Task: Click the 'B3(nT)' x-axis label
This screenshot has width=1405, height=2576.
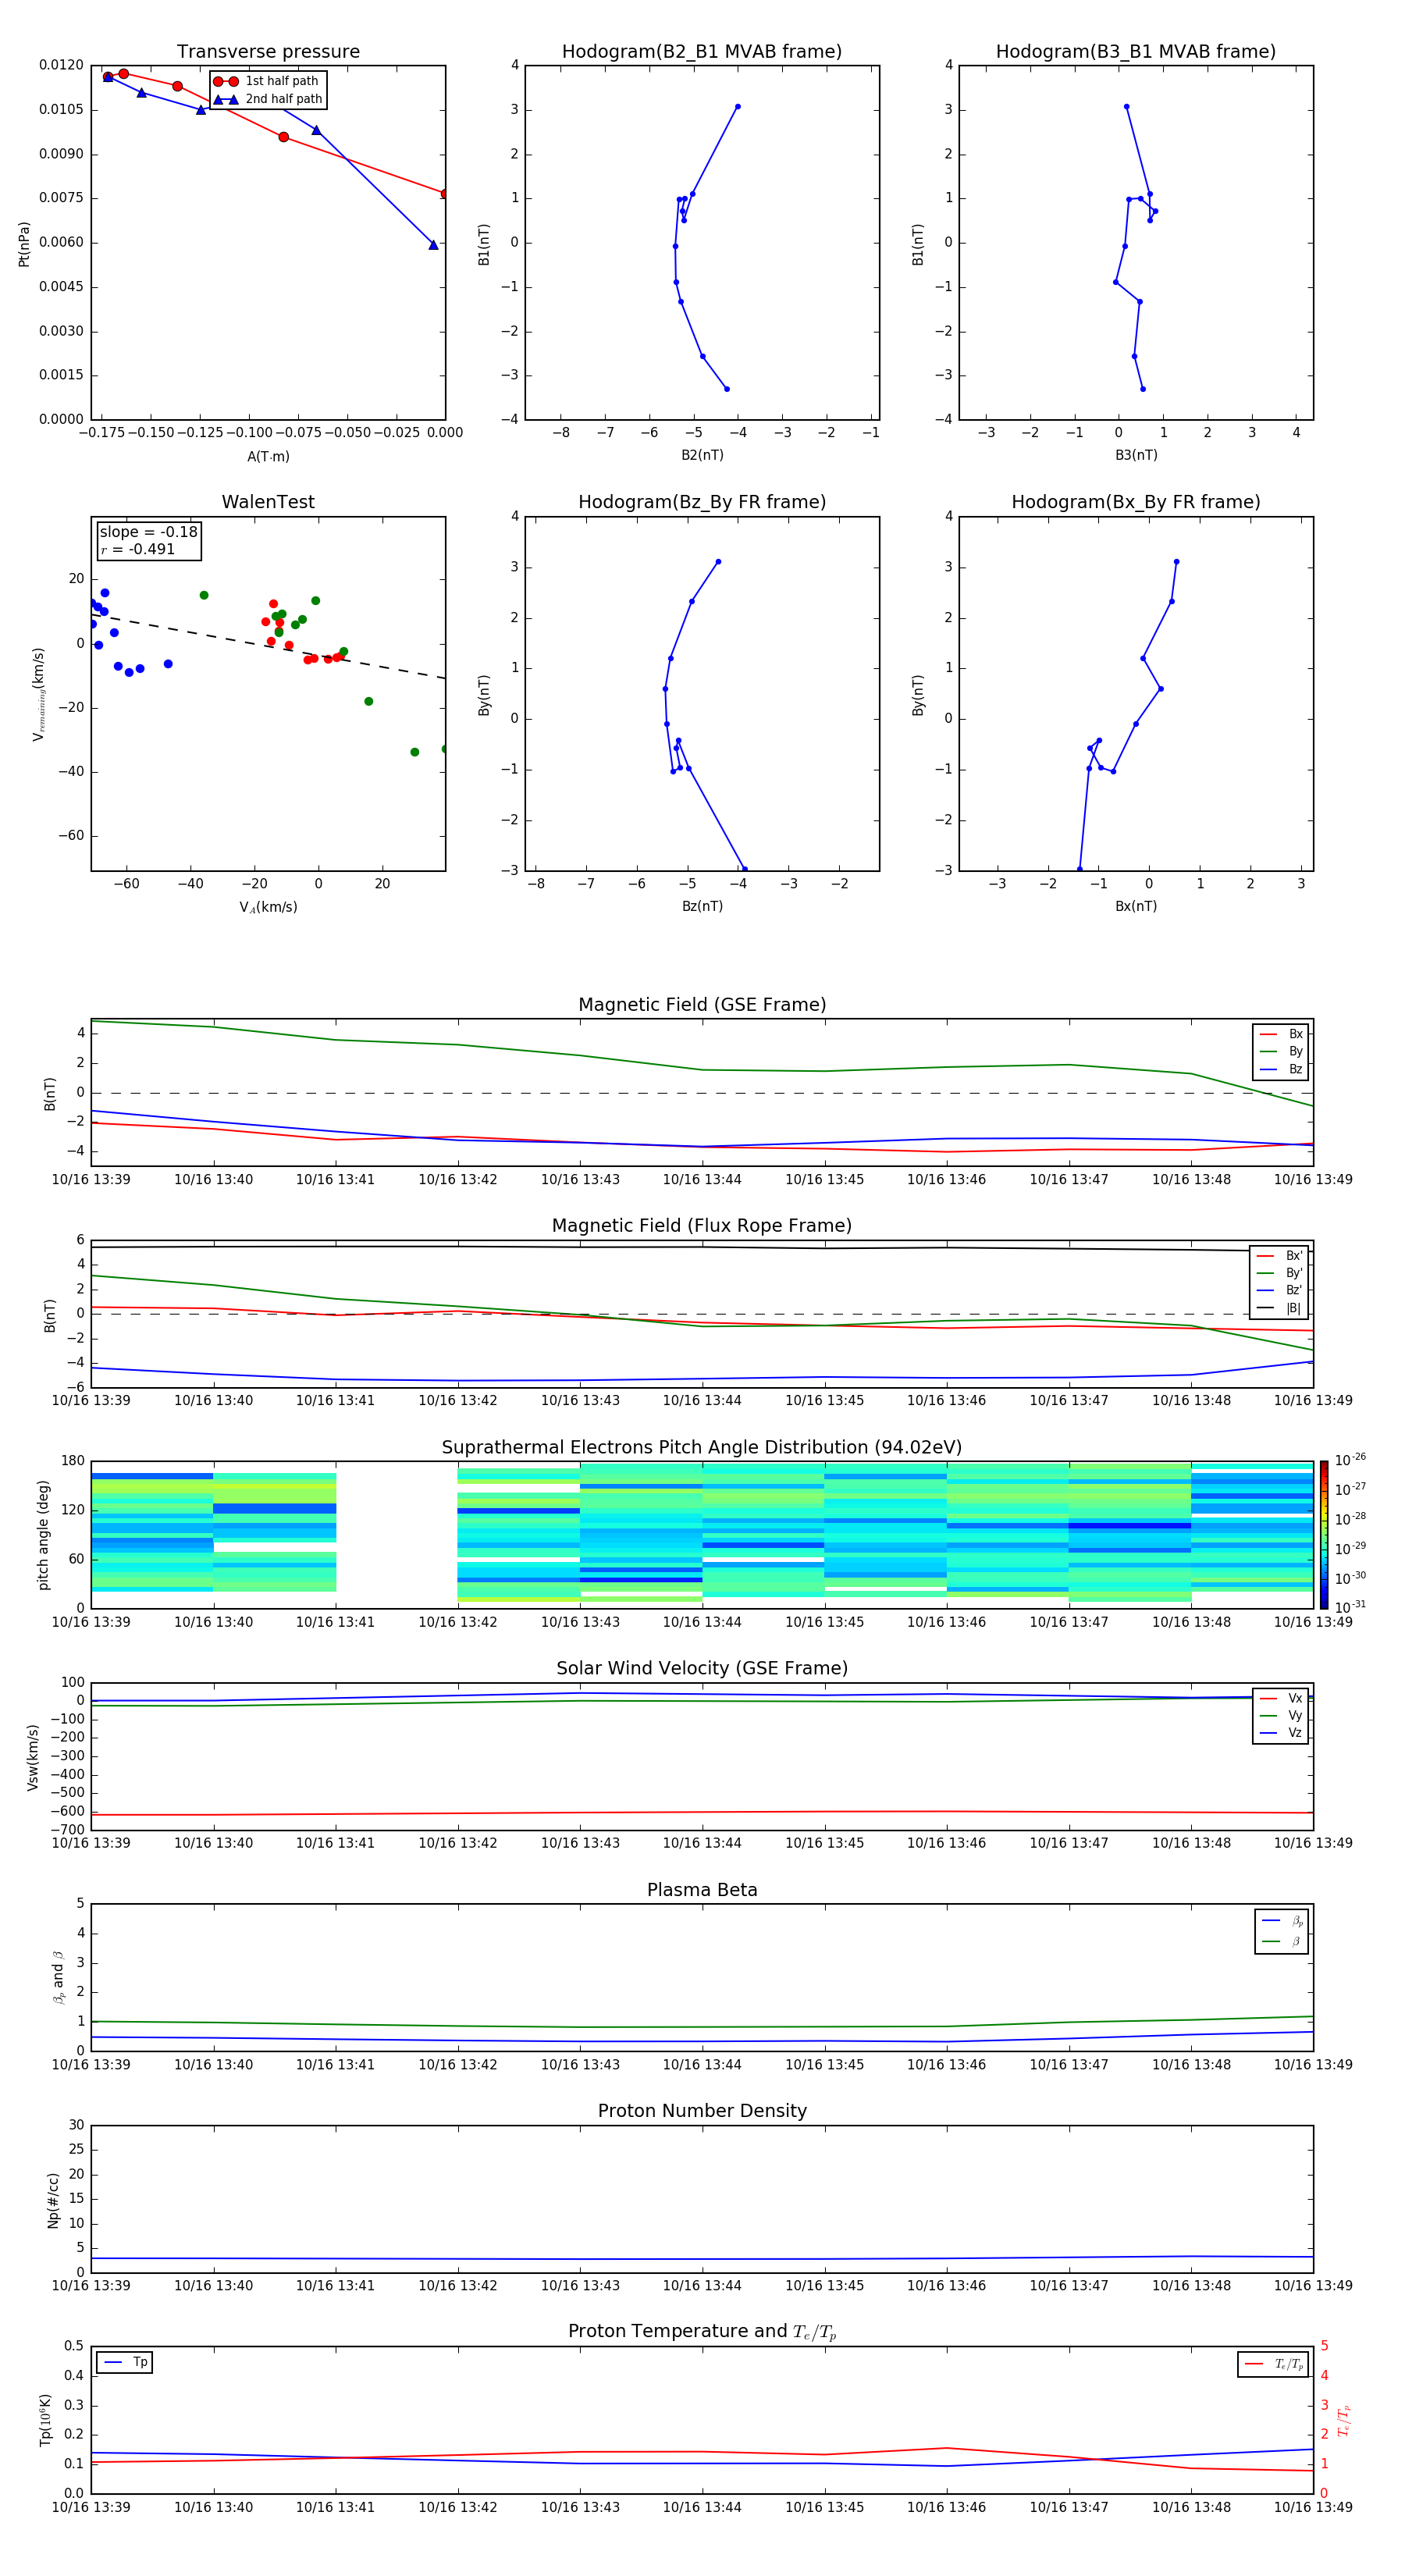Action: (1136, 455)
